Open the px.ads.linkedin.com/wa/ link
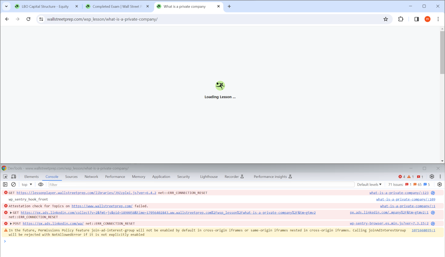 coord(53,224)
